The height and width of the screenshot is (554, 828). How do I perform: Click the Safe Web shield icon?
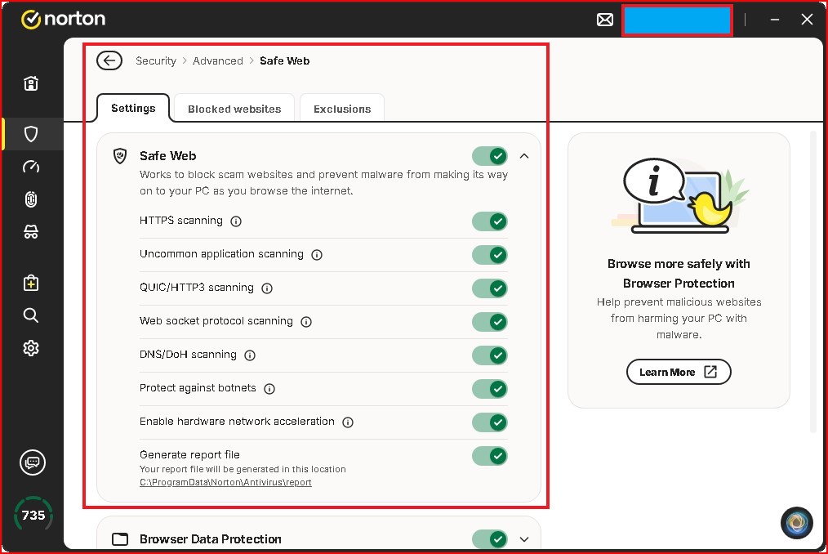[x=120, y=156]
